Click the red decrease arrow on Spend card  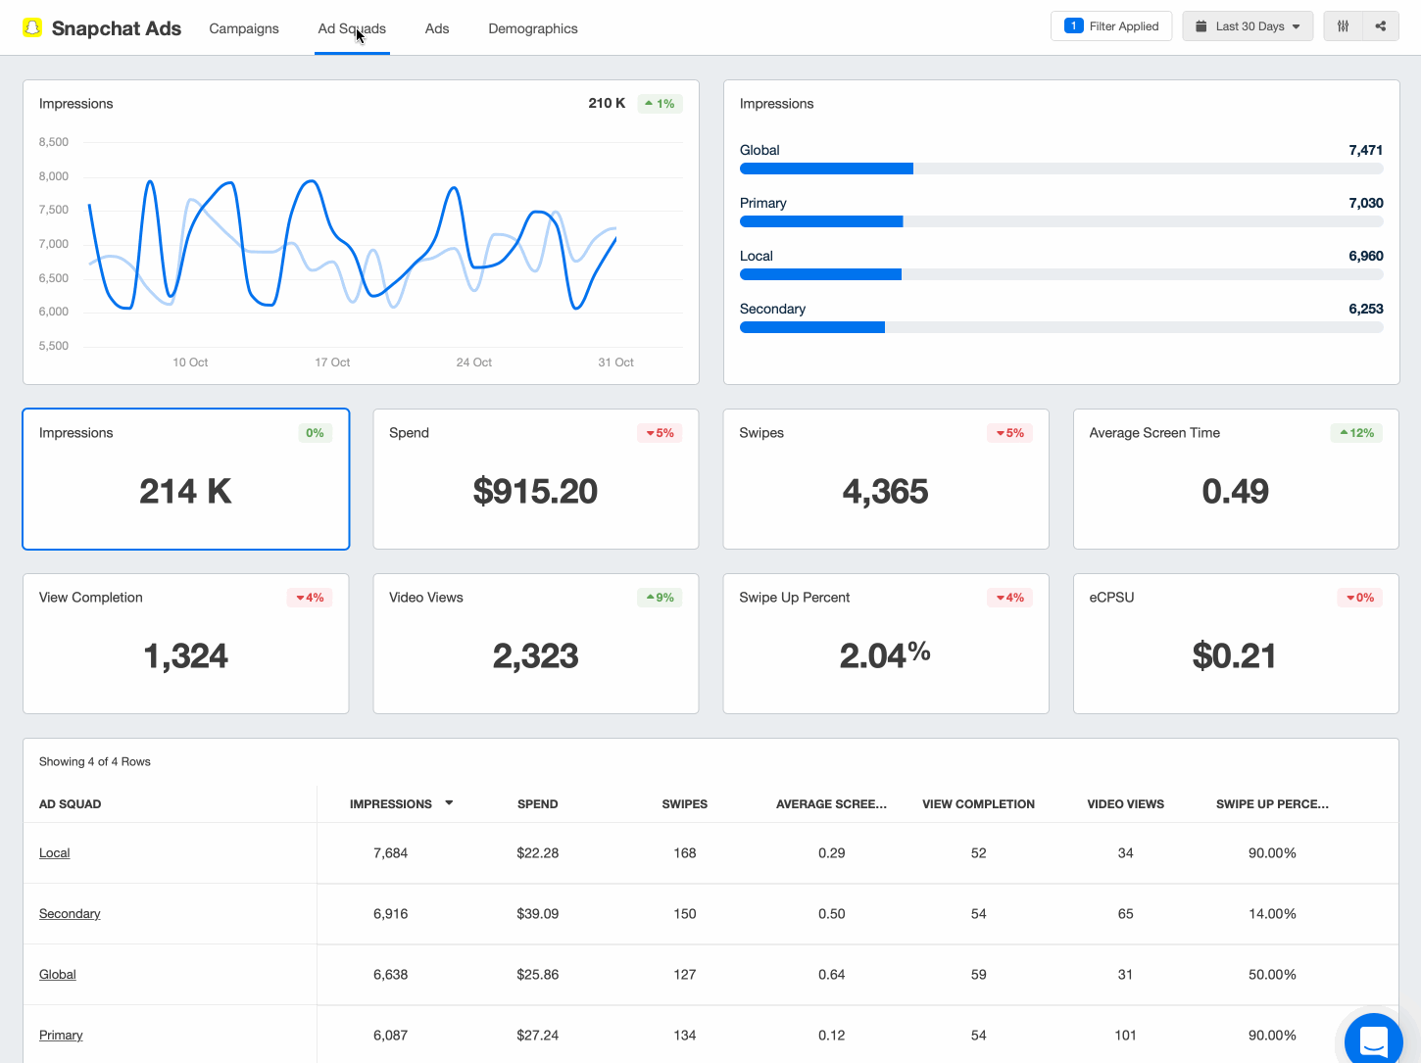(x=651, y=432)
